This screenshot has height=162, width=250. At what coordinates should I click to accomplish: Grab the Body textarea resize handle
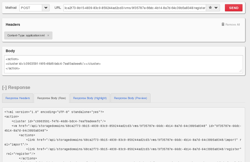[x=240, y=70]
